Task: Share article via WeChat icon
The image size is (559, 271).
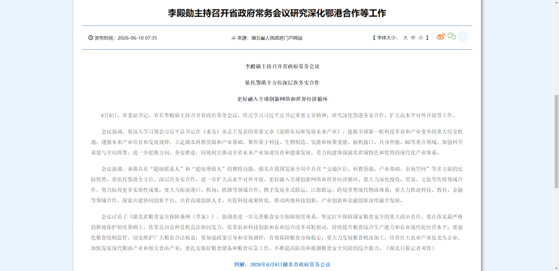Action: pos(452,36)
